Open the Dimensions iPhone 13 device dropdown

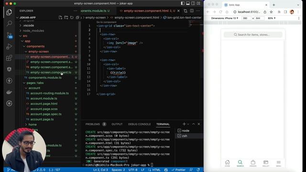pyautogui.click(x=225, y=18)
